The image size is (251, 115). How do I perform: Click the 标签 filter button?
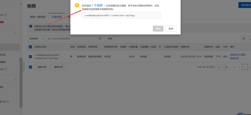110,39
